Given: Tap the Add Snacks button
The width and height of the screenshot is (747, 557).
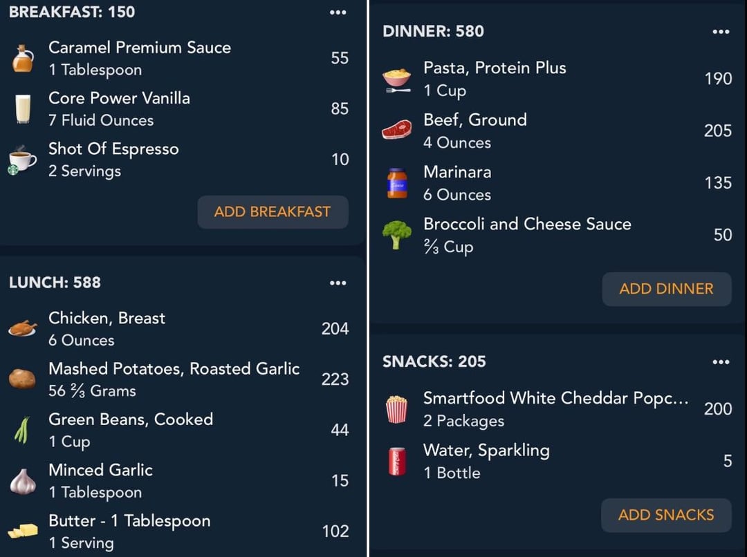Looking at the screenshot, I should tap(666, 515).
